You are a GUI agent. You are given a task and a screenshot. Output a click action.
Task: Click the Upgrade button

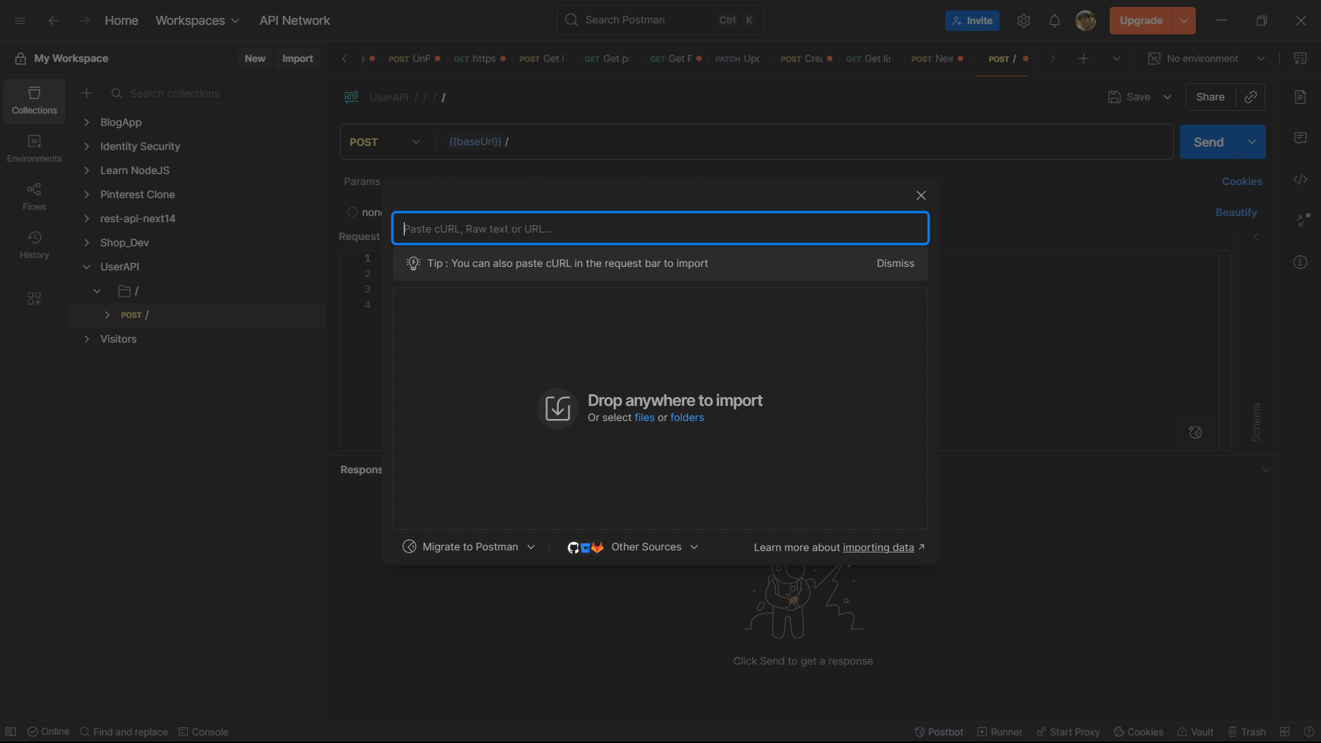[1141, 21]
